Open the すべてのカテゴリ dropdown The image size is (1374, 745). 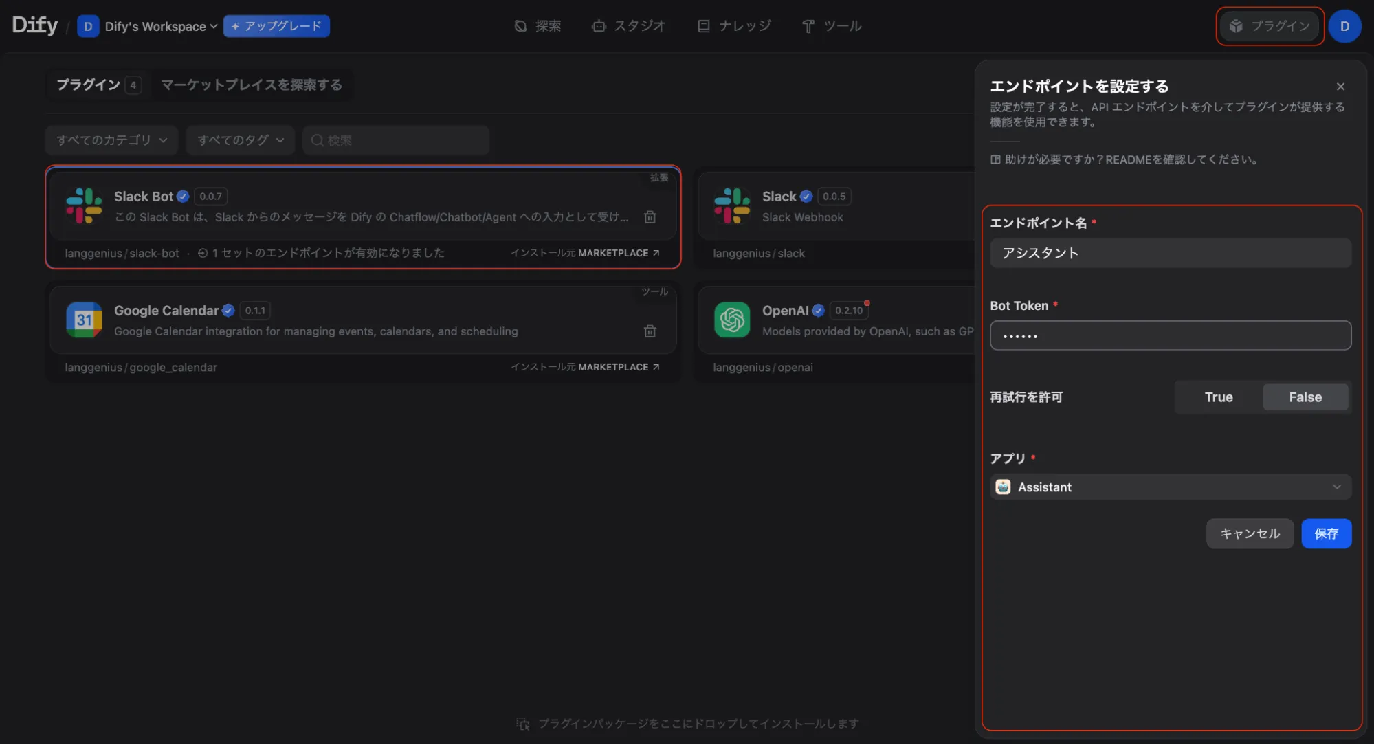point(111,140)
